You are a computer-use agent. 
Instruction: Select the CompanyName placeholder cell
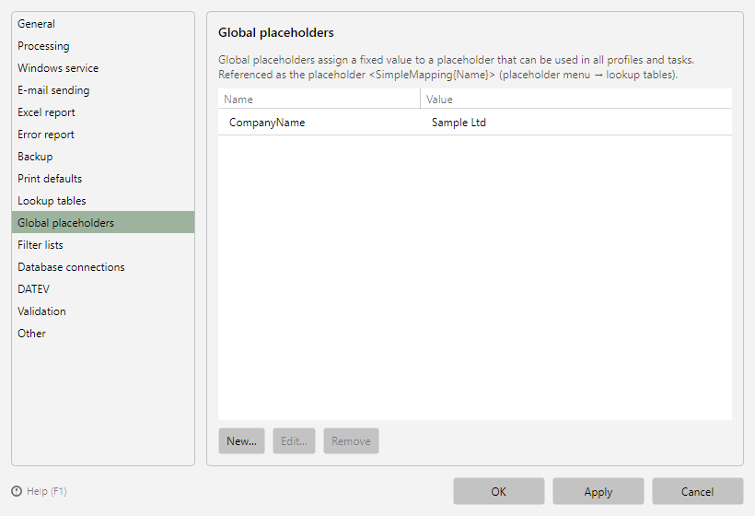pos(319,123)
